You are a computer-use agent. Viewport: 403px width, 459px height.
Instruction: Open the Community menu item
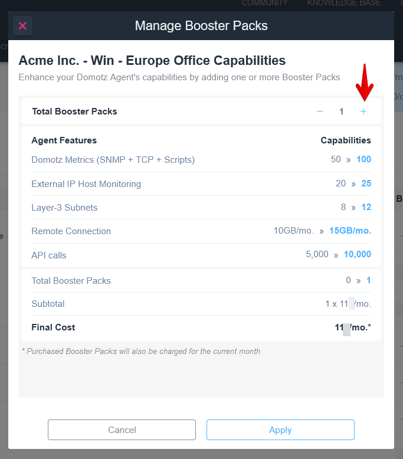coord(264,3)
